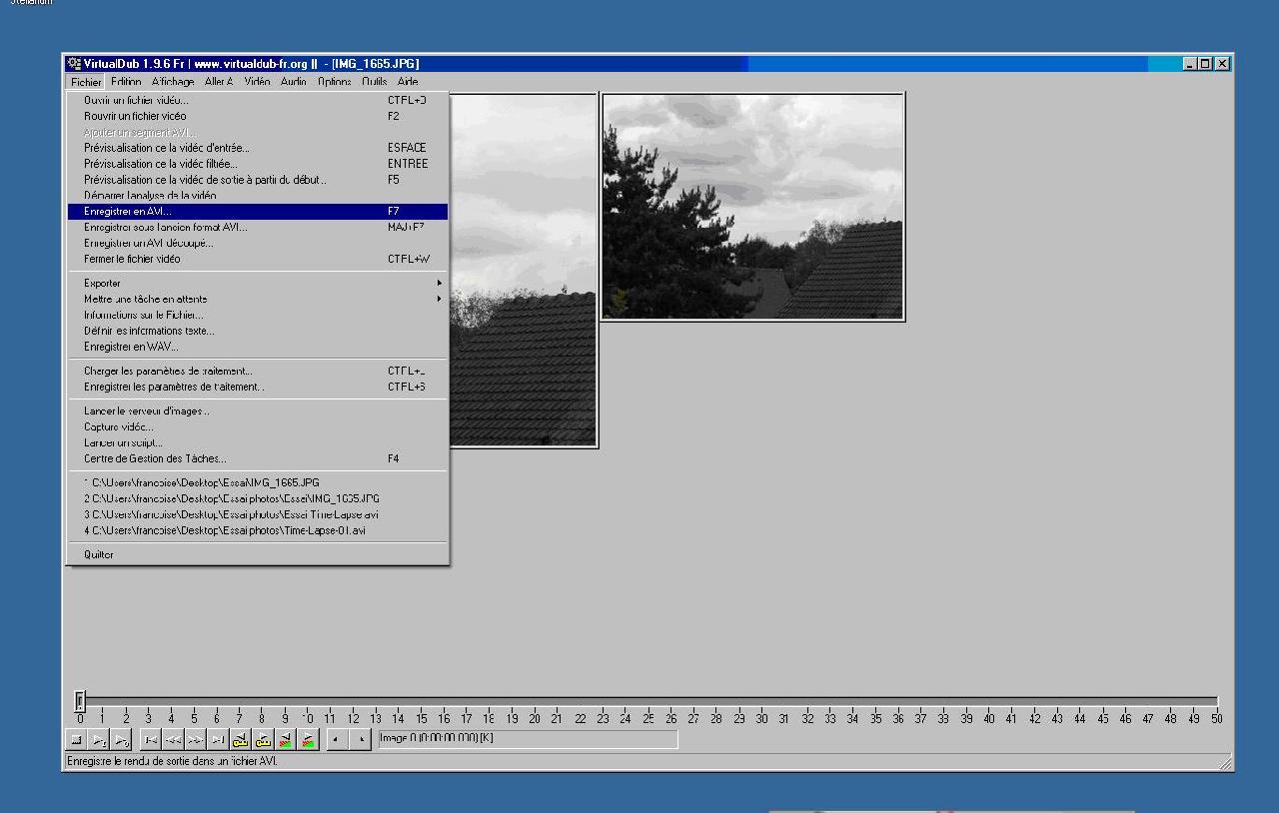Go to the next keyframe (key icon)
This screenshot has width=1279, height=813.
pyautogui.click(x=263, y=740)
